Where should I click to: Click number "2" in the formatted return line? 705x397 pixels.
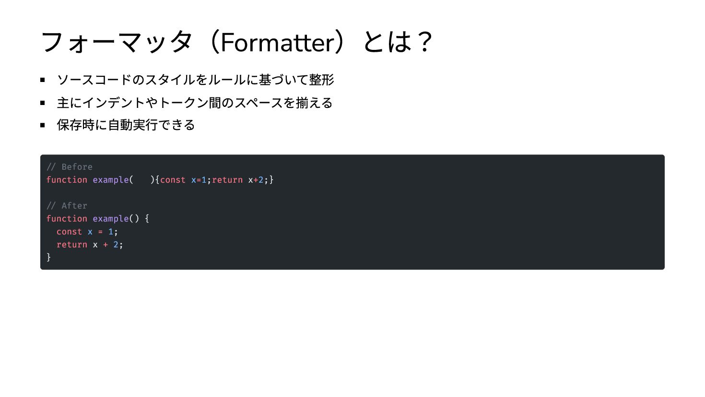(x=116, y=245)
